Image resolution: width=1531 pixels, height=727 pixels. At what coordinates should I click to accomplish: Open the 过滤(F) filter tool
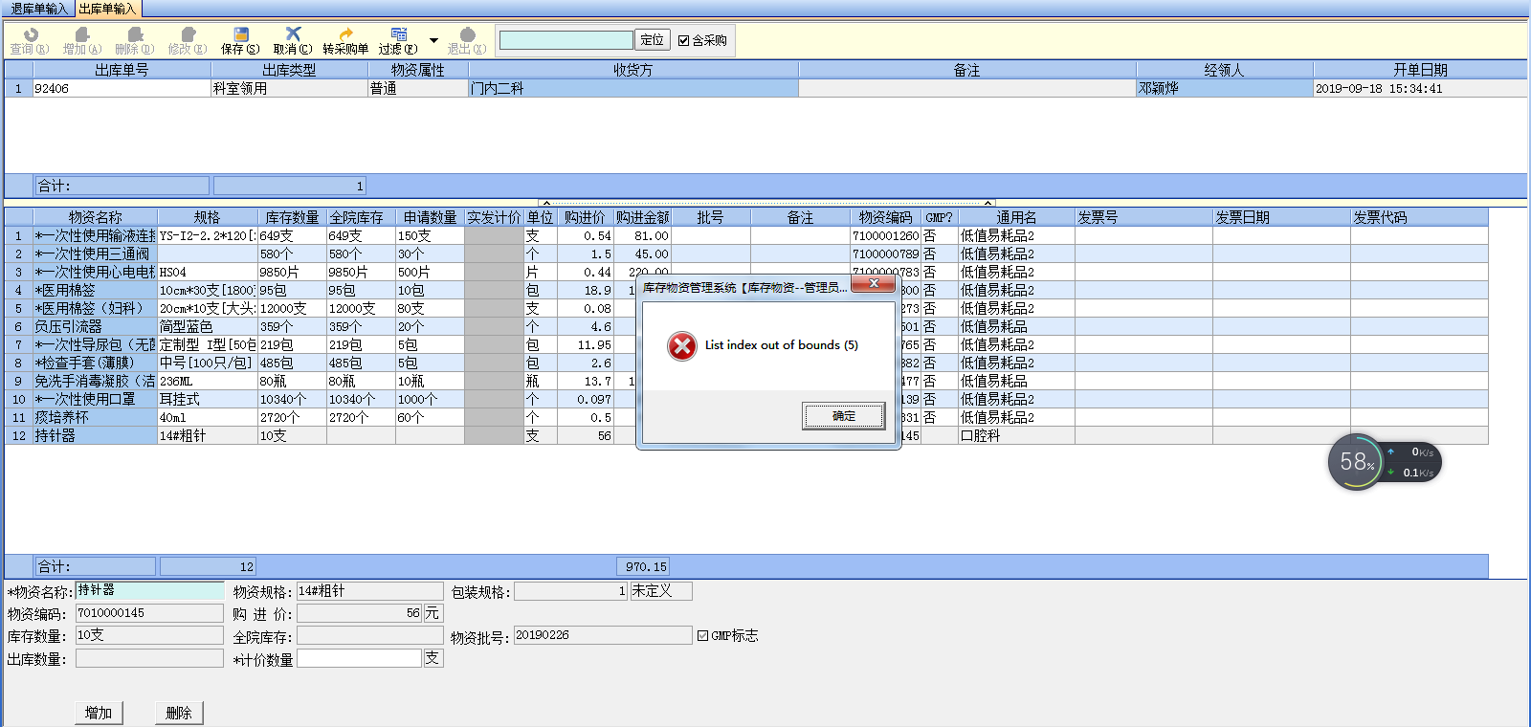pyautogui.click(x=398, y=41)
